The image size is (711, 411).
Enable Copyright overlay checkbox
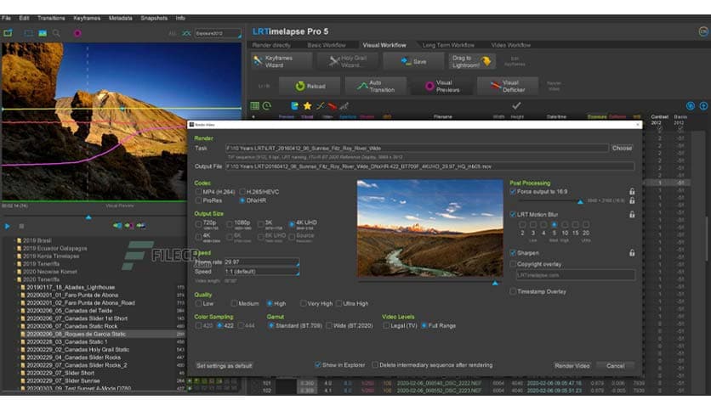click(513, 264)
